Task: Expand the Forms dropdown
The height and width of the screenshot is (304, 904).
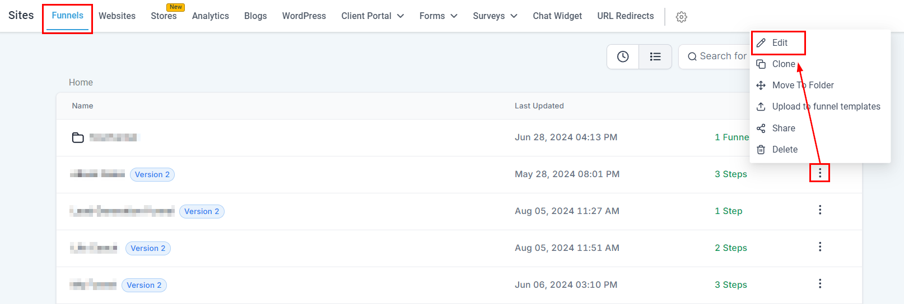Action: point(438,16)
